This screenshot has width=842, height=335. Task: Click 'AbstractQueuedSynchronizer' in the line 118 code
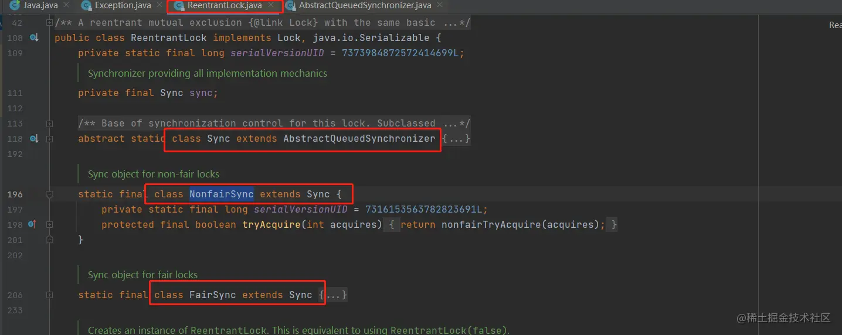tap(359, 139)
